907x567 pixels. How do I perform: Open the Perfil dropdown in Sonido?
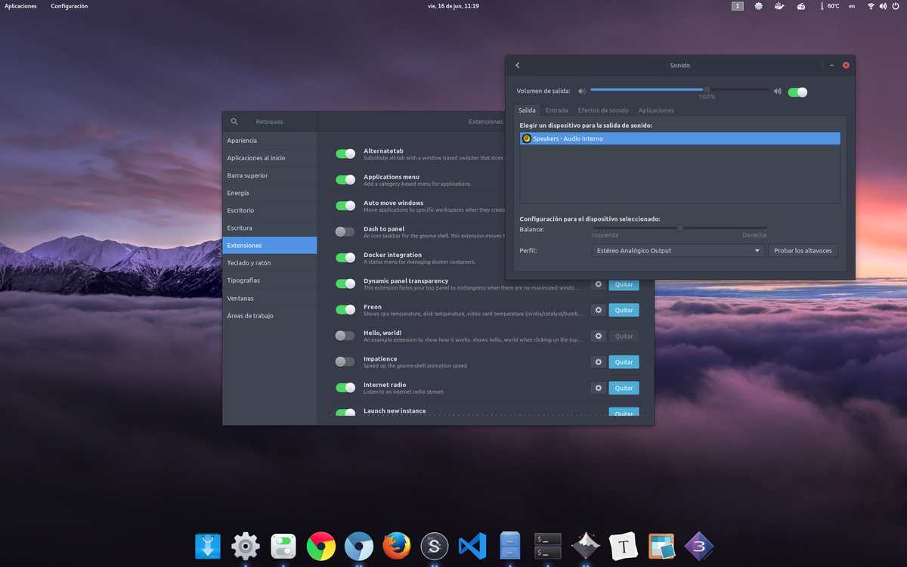(676, 250)
